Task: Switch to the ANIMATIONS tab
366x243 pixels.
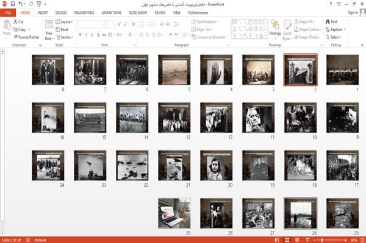Action: 112,13
